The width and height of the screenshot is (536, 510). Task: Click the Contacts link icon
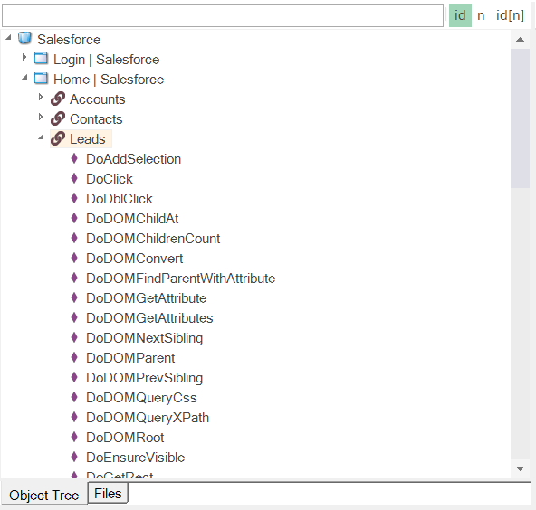[58, 118]
